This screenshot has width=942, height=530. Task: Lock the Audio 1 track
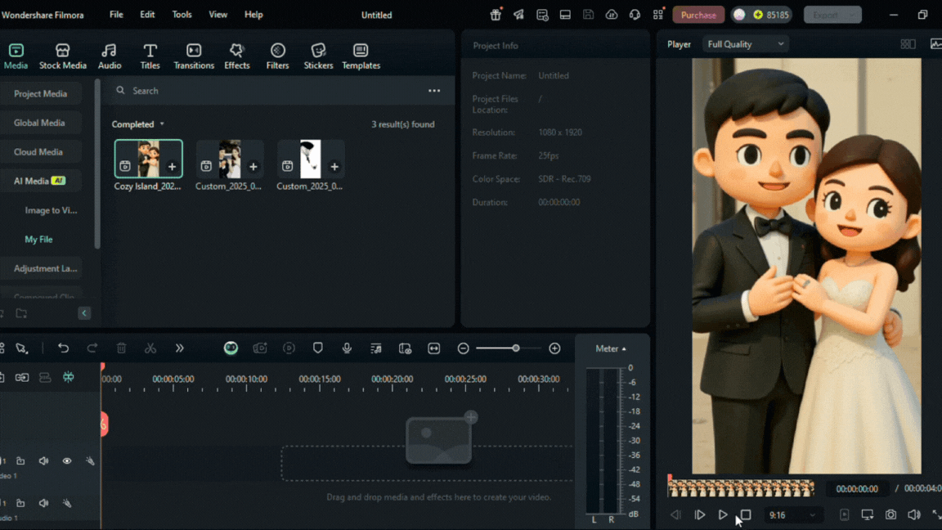point(20,503)
